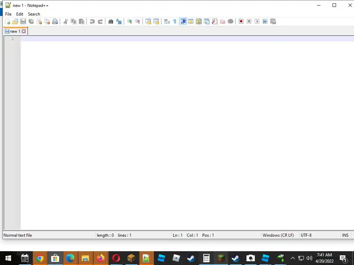Click 'Normal text file' in status bar
The height and width of the screenshot is (265, 354).
(18, 235)
